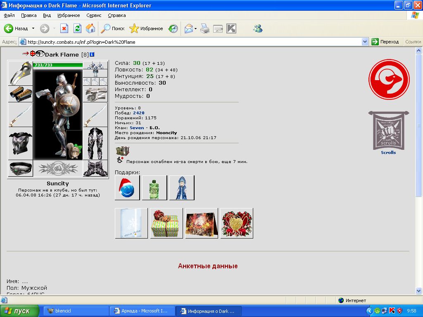Click the Santa hat smiley gift

pyautogui.click(x=127, y=188)
